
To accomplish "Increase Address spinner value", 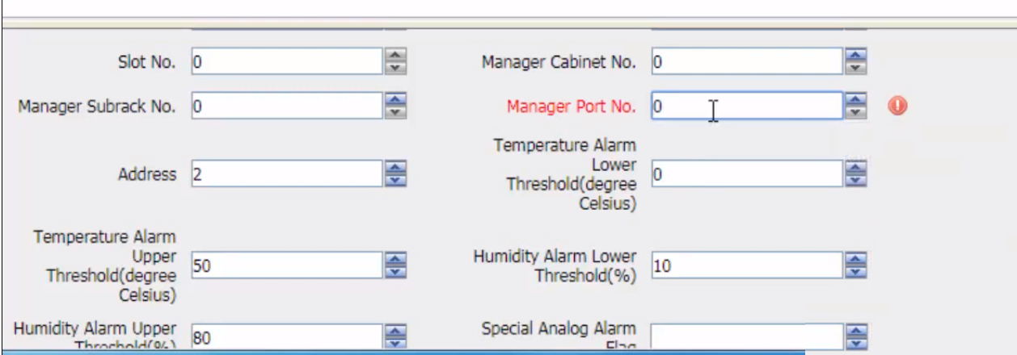I will 395,168.
